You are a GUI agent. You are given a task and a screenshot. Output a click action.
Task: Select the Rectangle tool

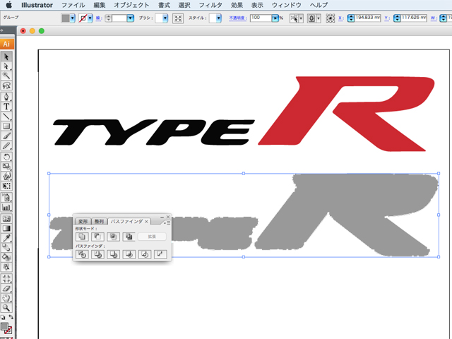click(6, 126)
